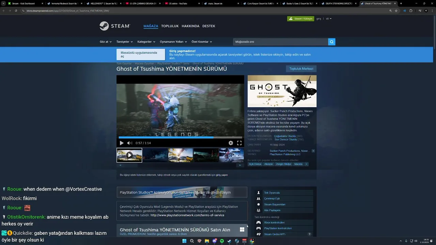Open a new browser tab

pos(401,3)
